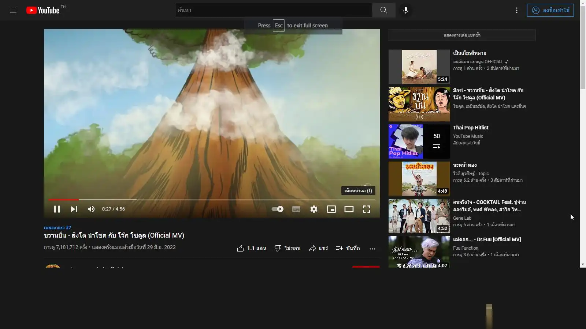The width and height of the screenshot is (586, 329).
Task: Open the นะหน้าทอง video title
Action: click(465, 165)
